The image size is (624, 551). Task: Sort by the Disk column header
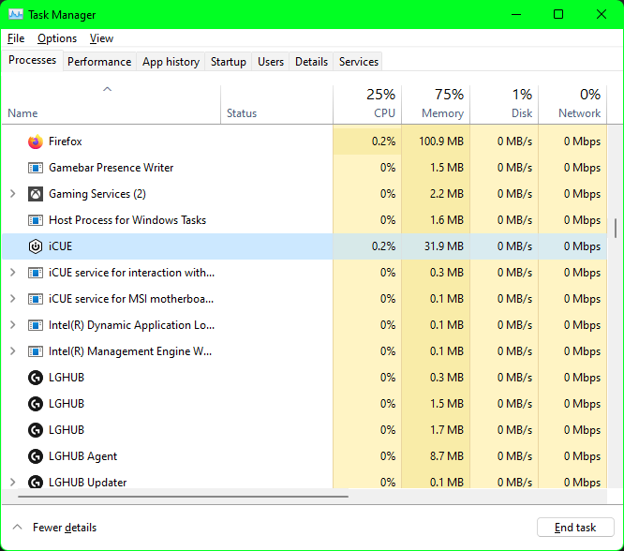tap(504, 104)
